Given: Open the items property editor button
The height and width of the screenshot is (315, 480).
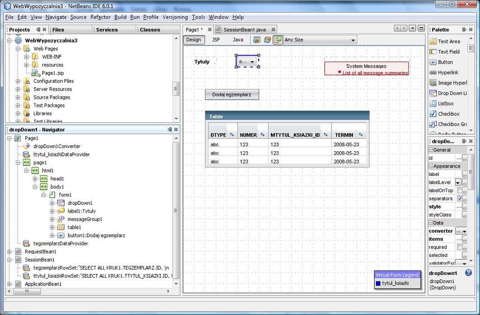Looking at the screenshot, I should point(465,239).
